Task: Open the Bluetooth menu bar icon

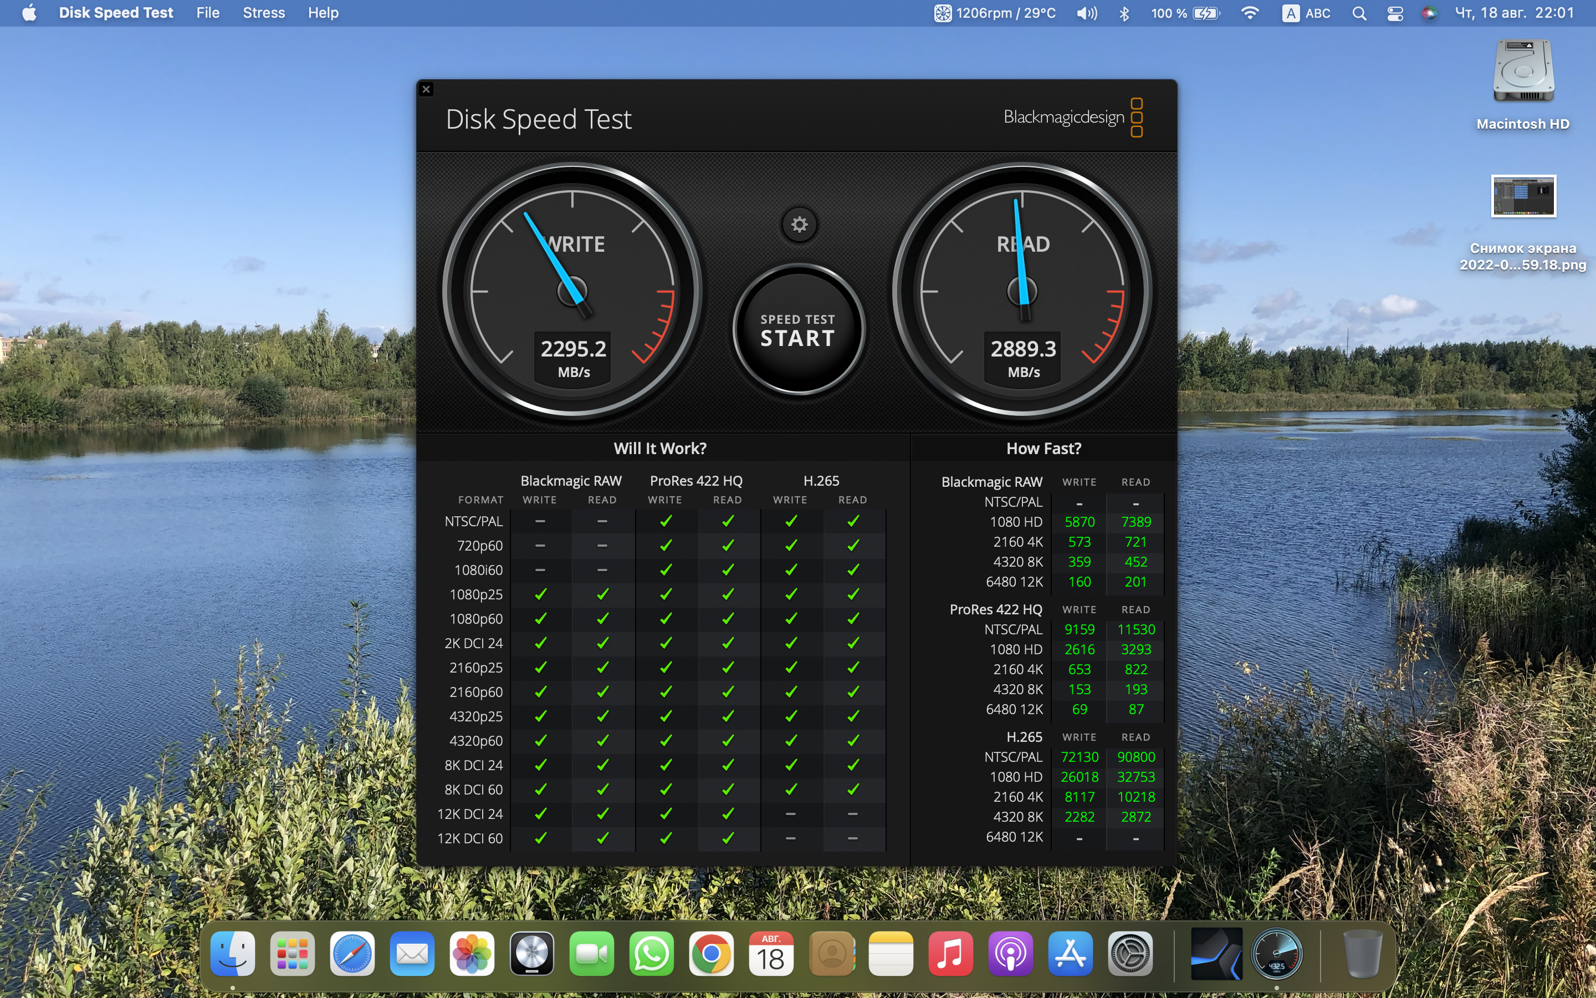Action: pyautogui.click(x=1124, y=13)
